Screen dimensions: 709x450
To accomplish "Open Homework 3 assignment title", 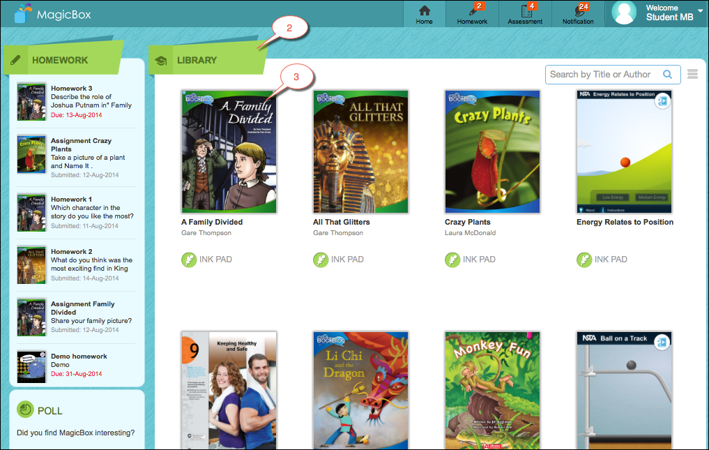I will point(71,89).
